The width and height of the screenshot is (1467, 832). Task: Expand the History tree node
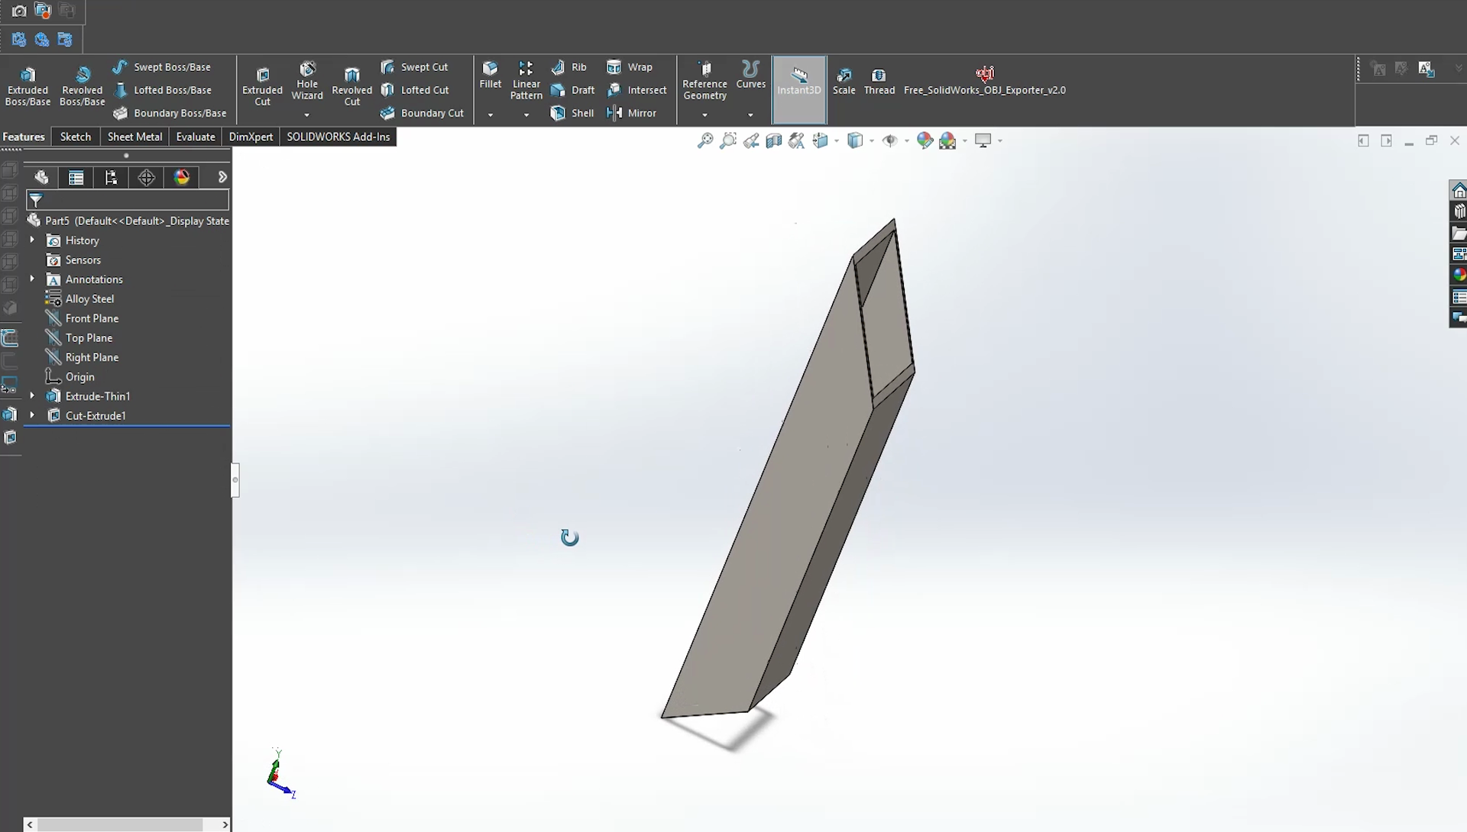(32, 240)
